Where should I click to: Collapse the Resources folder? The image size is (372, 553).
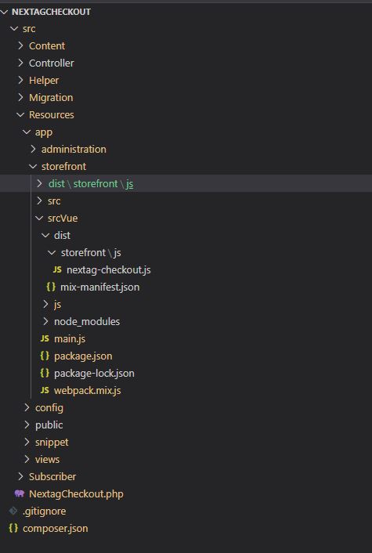(20, 114)
